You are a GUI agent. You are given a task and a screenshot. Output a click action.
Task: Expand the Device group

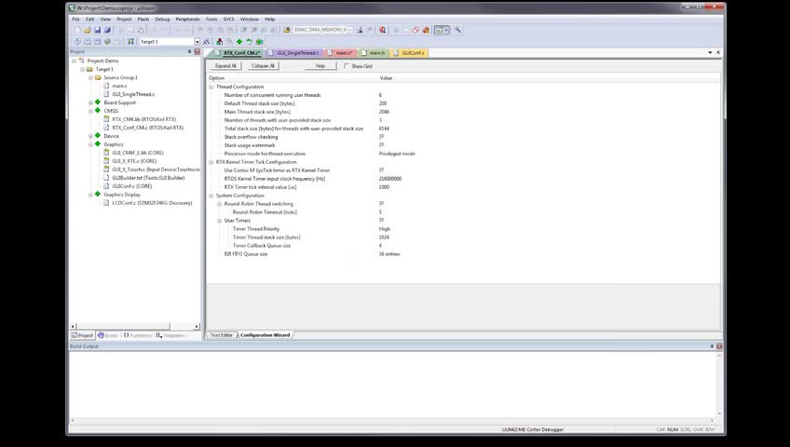(x=90, y=136)
